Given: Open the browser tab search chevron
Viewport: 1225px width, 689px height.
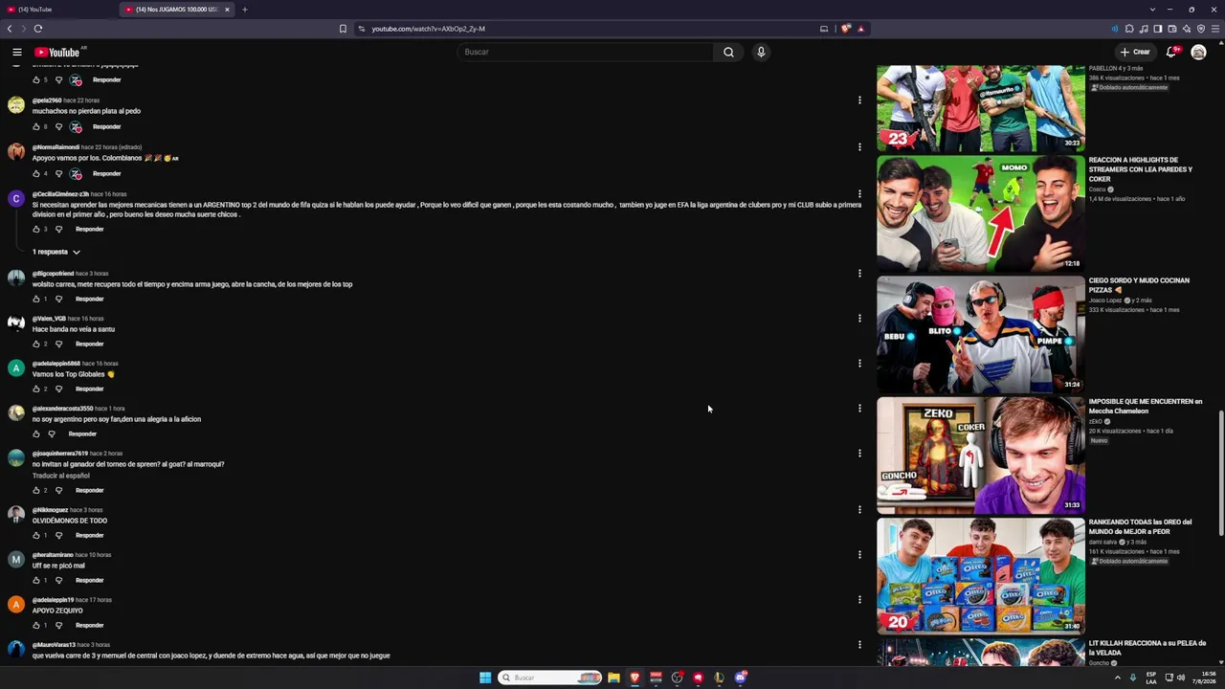Looking at the screenshot, I should [x=1152, y=10].
